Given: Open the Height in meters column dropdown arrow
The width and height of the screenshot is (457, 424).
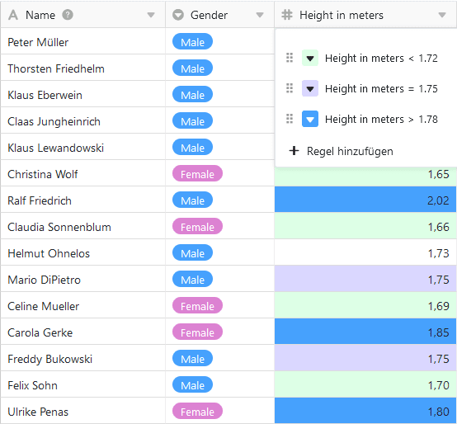Looking at the screenshot, I should [x=442, y=15].
